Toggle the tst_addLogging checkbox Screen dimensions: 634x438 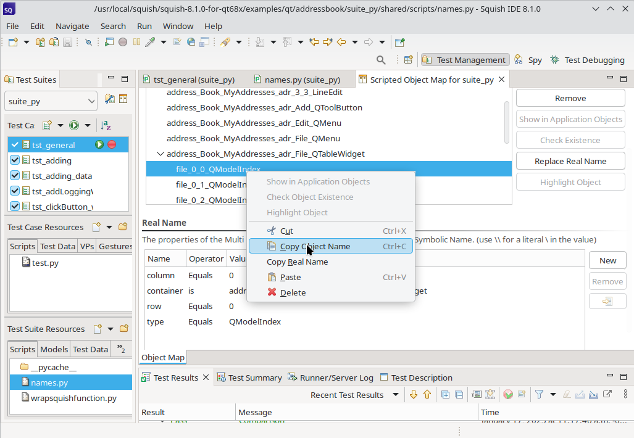(15, 191)
